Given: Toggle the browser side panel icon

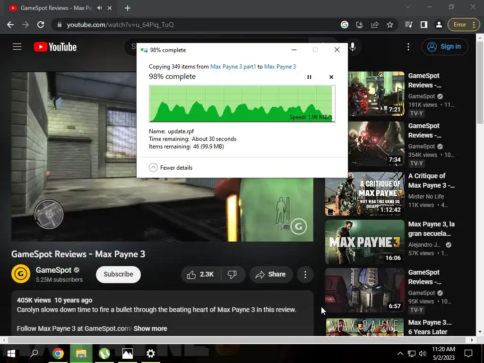Looking at the screenshot, I should click(x=424, y=25).
